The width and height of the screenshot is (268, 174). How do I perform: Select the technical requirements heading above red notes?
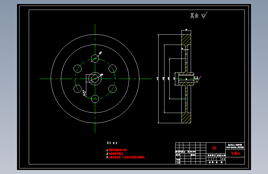point(112,143)
